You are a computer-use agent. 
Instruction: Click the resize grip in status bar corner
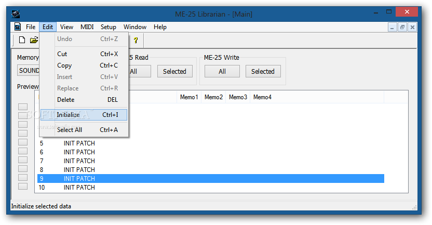coord(414,207)
